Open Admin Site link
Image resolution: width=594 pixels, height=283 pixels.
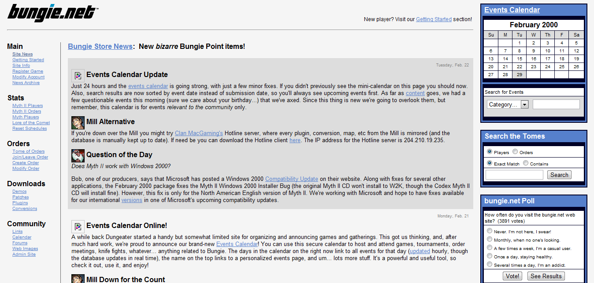tap(24, 254)
